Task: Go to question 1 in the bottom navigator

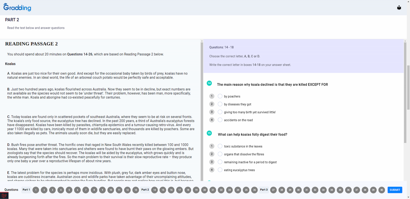Action: [x=36, y=190]
